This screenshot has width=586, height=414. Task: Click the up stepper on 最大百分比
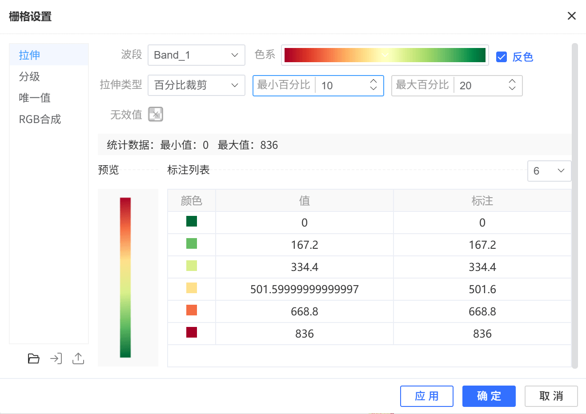[x=512, y=82]
